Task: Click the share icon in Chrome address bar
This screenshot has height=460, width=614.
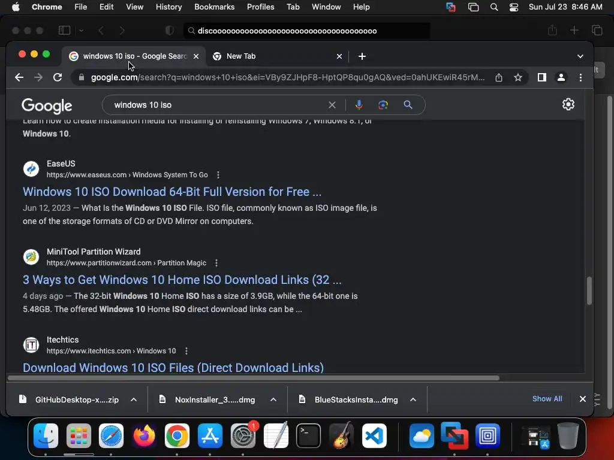Action: [498, 77]
